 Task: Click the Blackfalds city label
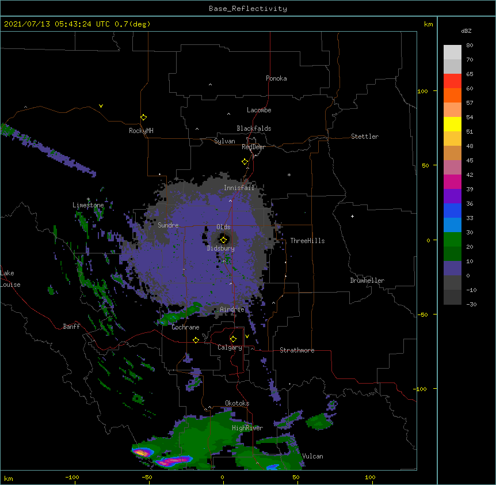click(254, 128)
